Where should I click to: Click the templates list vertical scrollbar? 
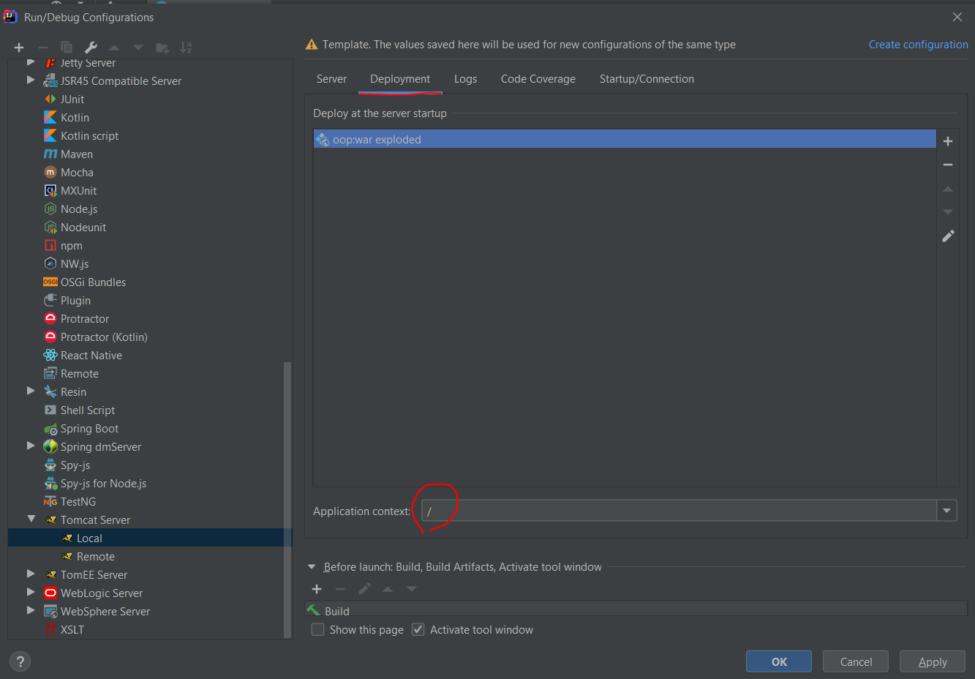coord(287,500)
